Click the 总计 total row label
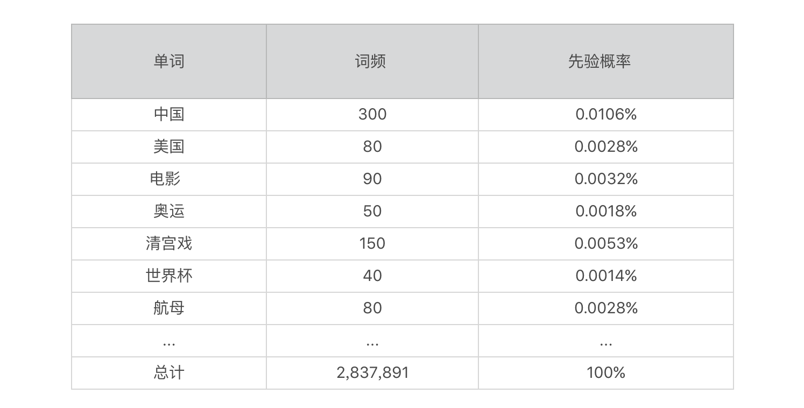 coord(169,372)
